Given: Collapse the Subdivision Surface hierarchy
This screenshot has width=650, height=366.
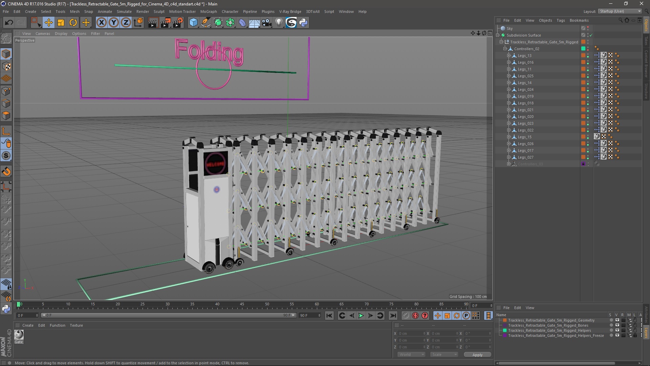Looking at the screenshot, I should coord(498,35).
